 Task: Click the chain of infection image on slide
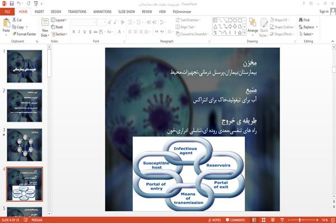click(x=189, y=174)
